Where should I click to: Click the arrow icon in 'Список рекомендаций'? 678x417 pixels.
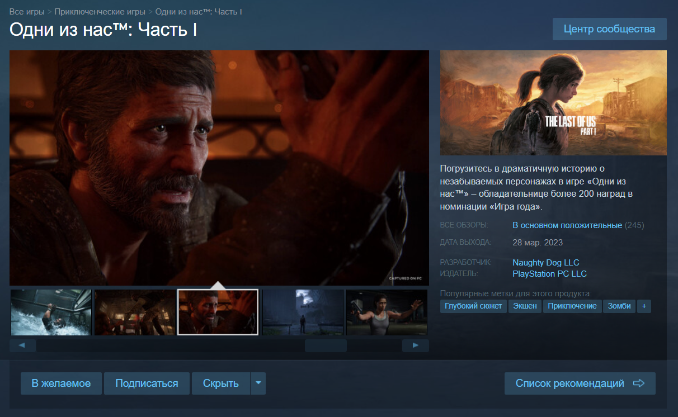pos(639,383)
